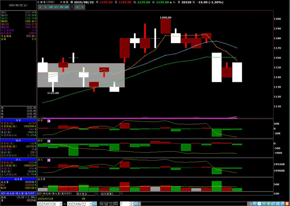Select the arrow cursor tool icon

[x=254, y=204]
